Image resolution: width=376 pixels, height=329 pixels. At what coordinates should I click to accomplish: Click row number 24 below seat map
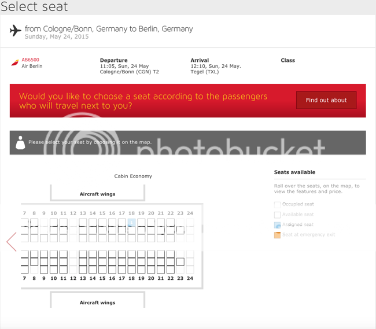190,278
